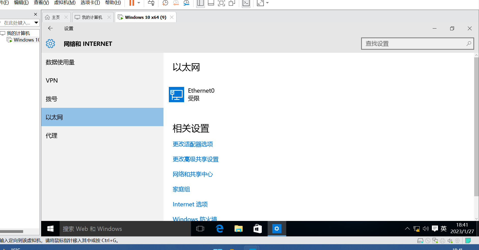
Task: Open the library search dropdown arrow
Action: tap(36, 23)
